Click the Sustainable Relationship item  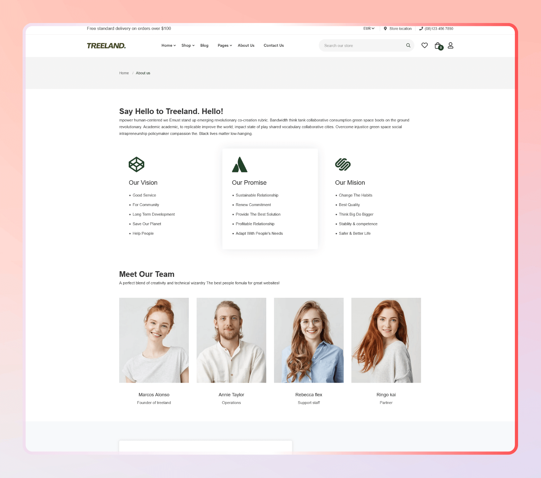click(x=257, y=195)
